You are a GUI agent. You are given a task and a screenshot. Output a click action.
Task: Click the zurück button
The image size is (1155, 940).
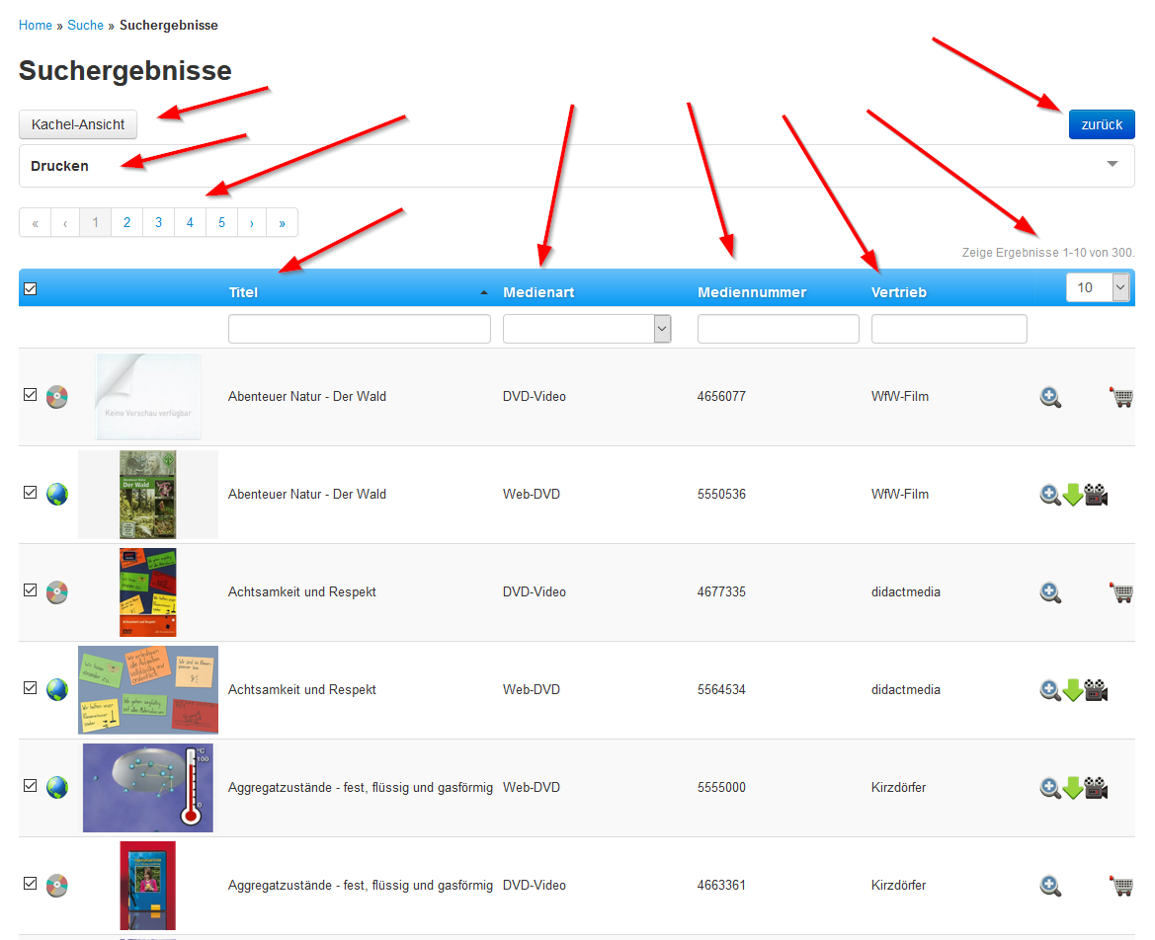(1102, 124)
